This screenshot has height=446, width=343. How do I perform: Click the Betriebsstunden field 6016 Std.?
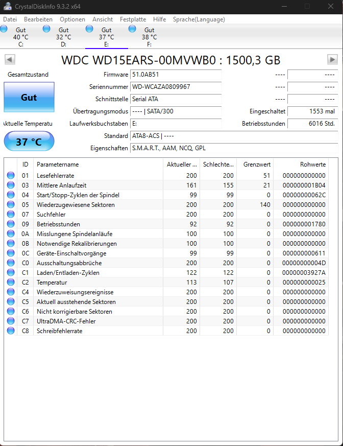coord(312,124)
